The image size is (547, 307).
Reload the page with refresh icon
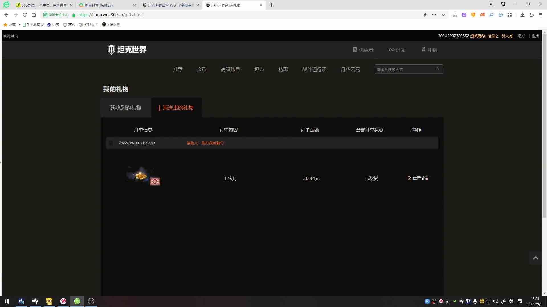tap(25, 15)
